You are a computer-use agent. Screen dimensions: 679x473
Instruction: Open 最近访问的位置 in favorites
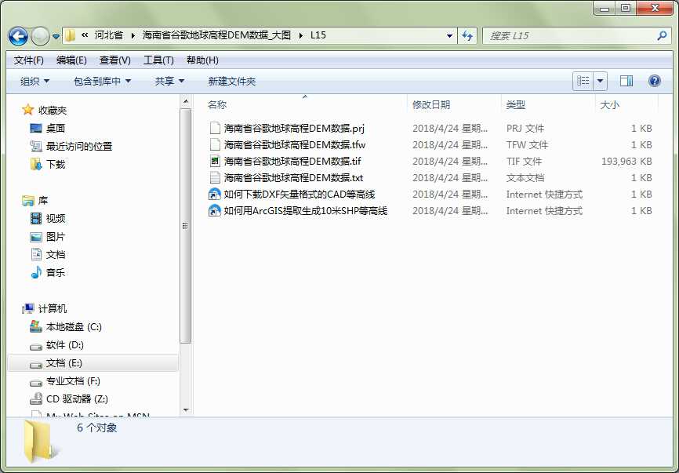click(x=79, y=147)
